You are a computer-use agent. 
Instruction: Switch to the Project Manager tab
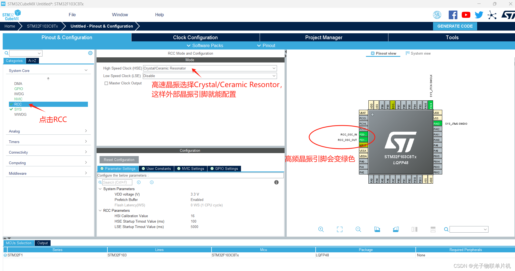[x=324, y=37]
